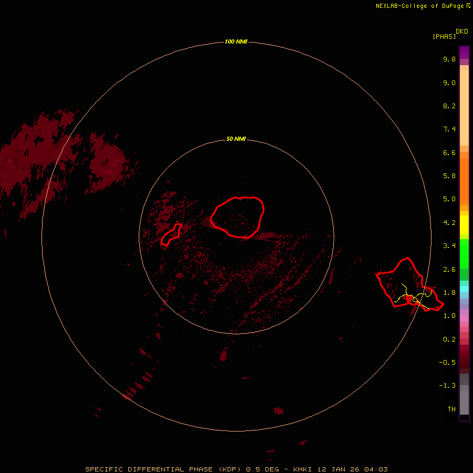
Task: Click the 50 NMI range ring label
Action: point(236,139)
